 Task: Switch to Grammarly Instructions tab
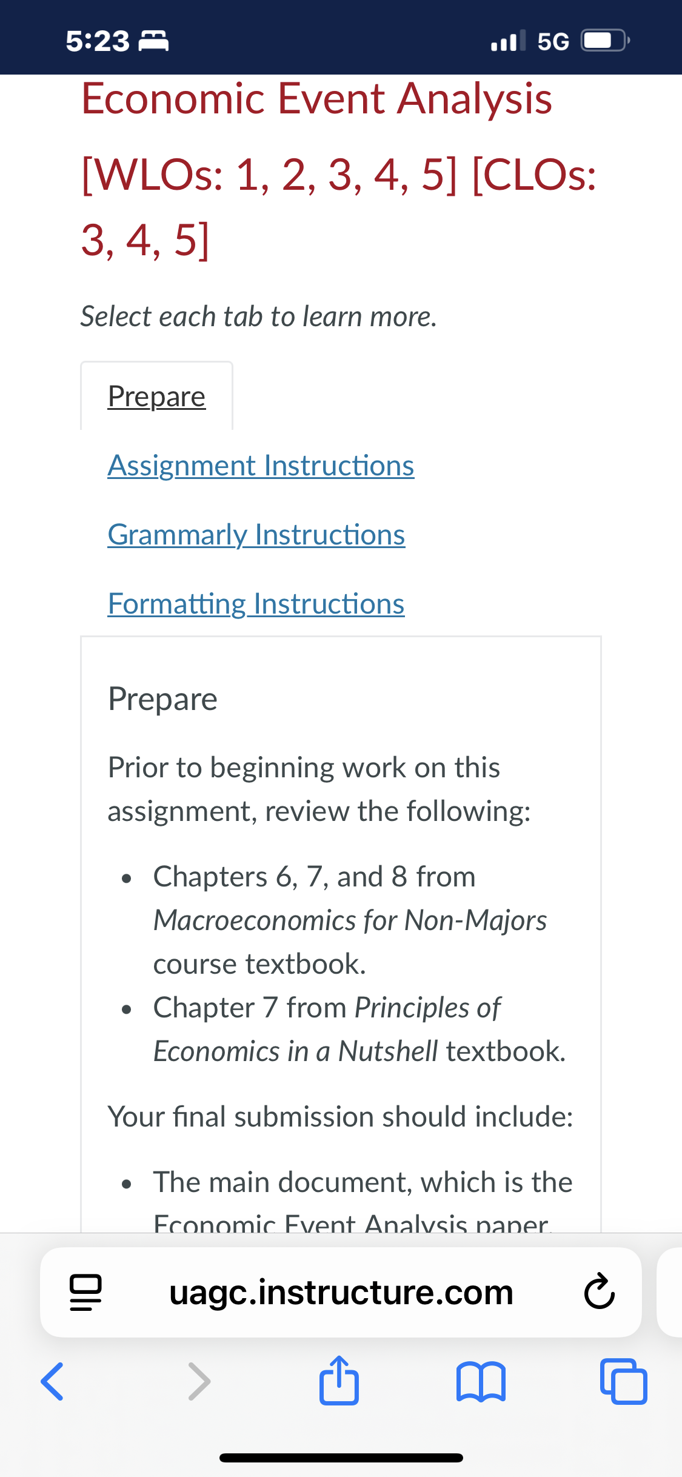tap(256, 535)
